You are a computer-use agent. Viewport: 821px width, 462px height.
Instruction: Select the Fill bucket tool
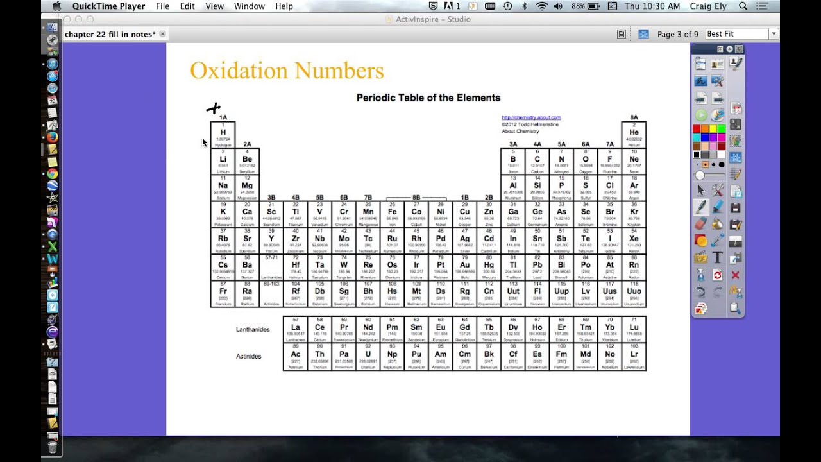(718, 224)
